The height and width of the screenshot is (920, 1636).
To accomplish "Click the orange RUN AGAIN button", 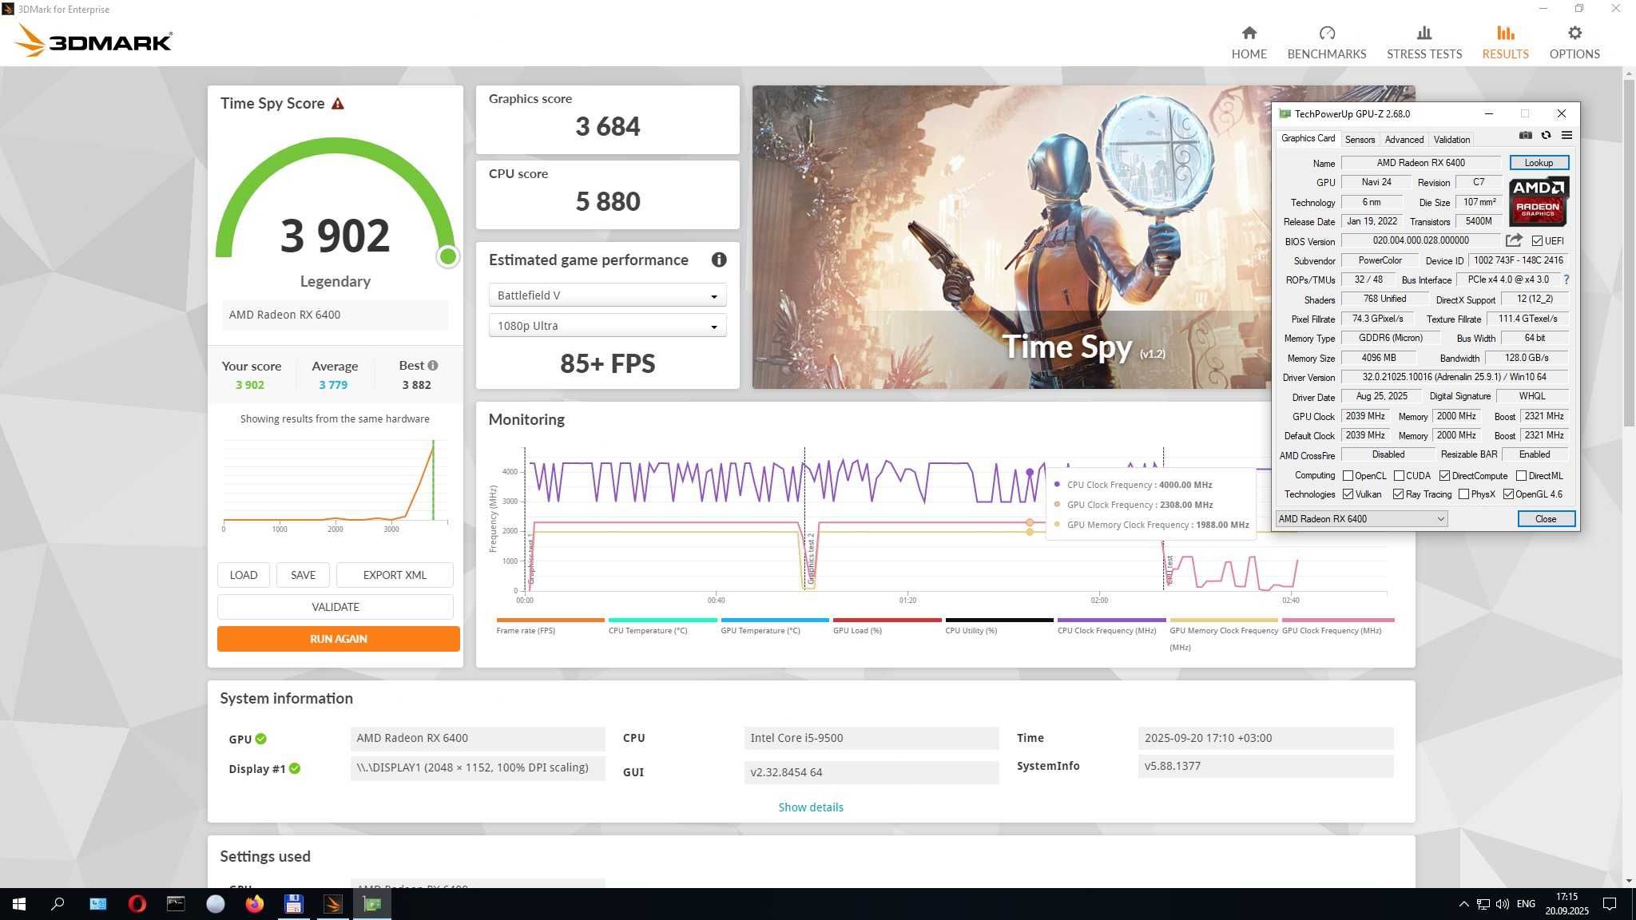I will (x=339, y=639).
